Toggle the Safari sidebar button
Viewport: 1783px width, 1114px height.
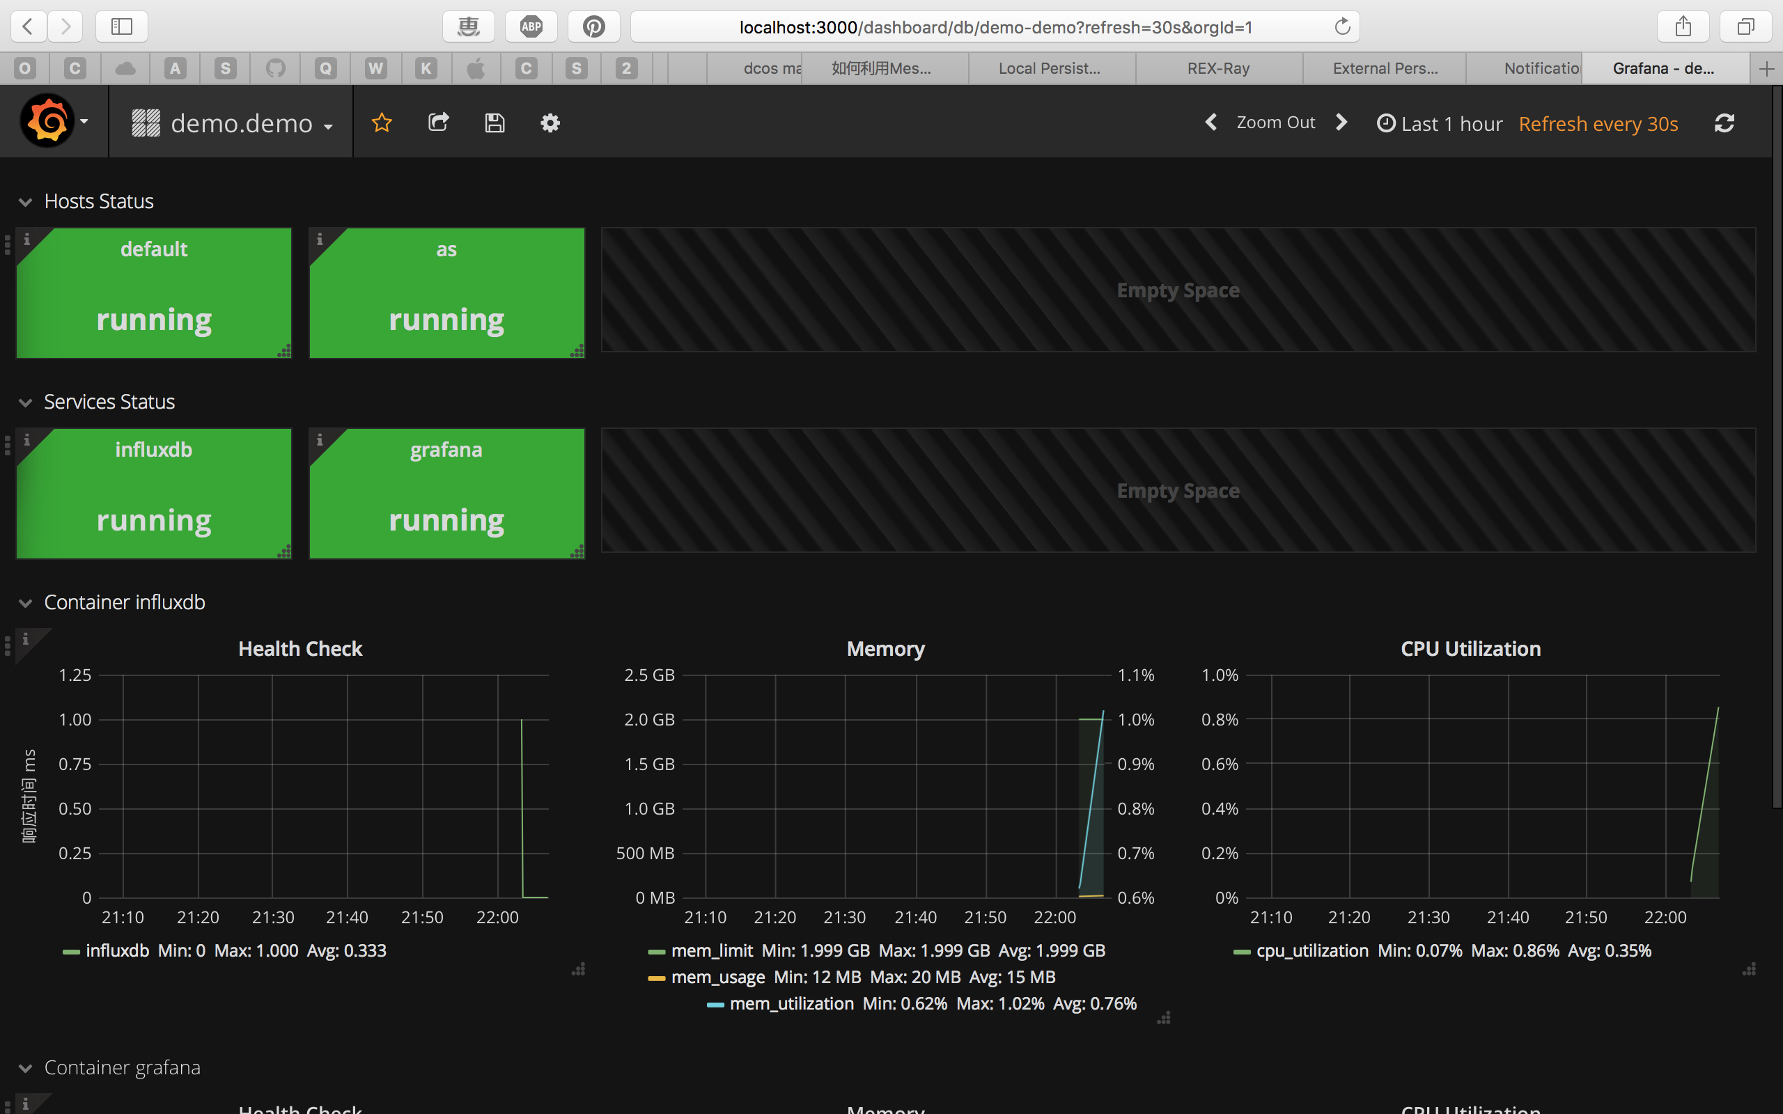122,26
